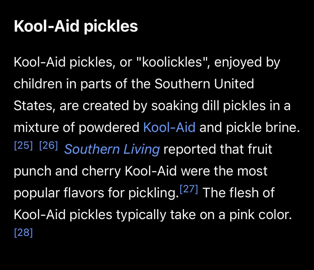Click the word soaking in the paragraph
This screenshot has width=314, height=270.
tap(175, 106)
